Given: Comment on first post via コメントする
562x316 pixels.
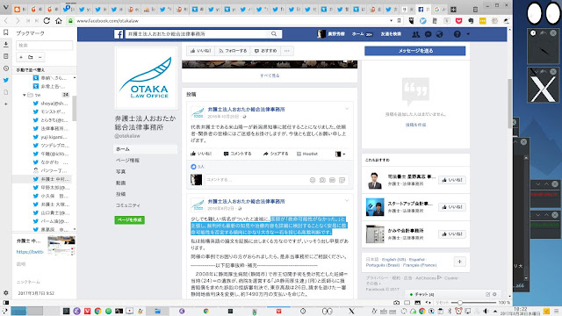Looking at the screenshot, I should pos(237,154).
